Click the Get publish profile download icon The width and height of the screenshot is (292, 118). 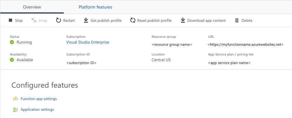point(86,20)
